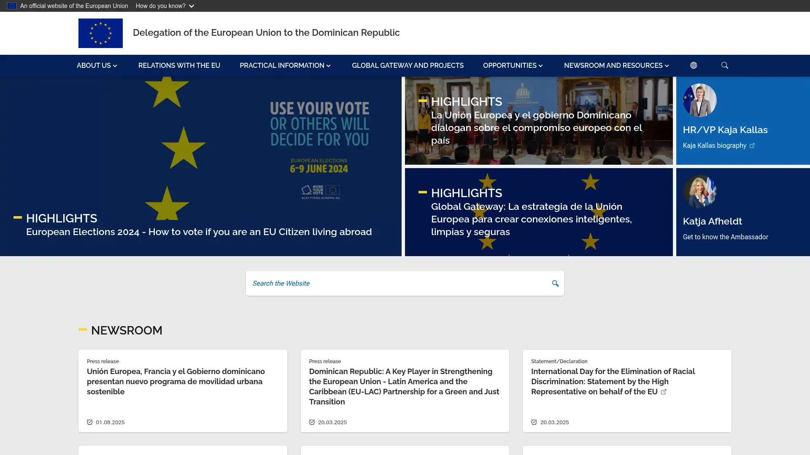Click small EU flag in top banner
Image resolution: width=810 pixels, height=455 pixels.
click(x=11, y=6)
